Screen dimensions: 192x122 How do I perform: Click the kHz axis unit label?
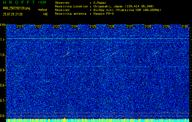3,25
